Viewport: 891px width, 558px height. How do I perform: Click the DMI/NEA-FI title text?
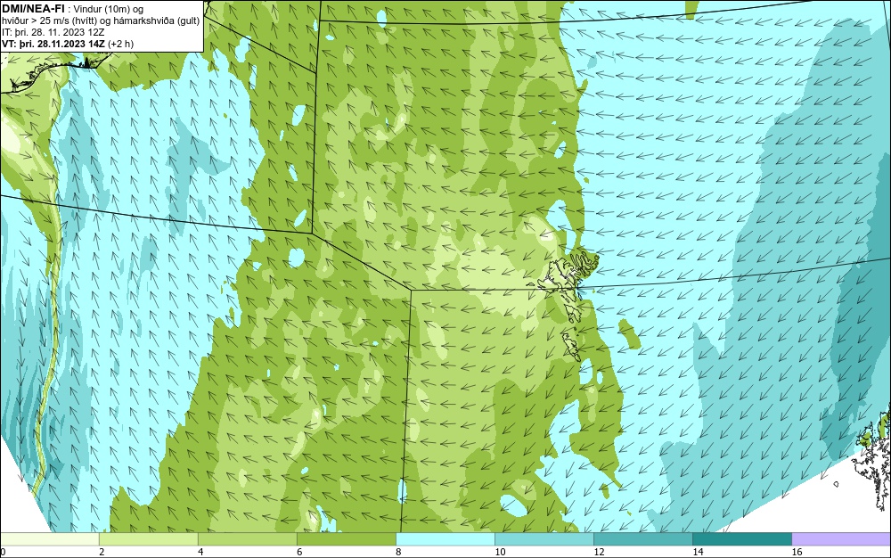(x=32, y=9)
